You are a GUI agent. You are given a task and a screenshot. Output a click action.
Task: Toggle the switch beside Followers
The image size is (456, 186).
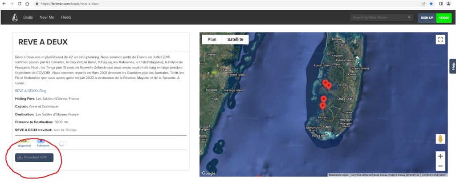[x=63, y=143]
